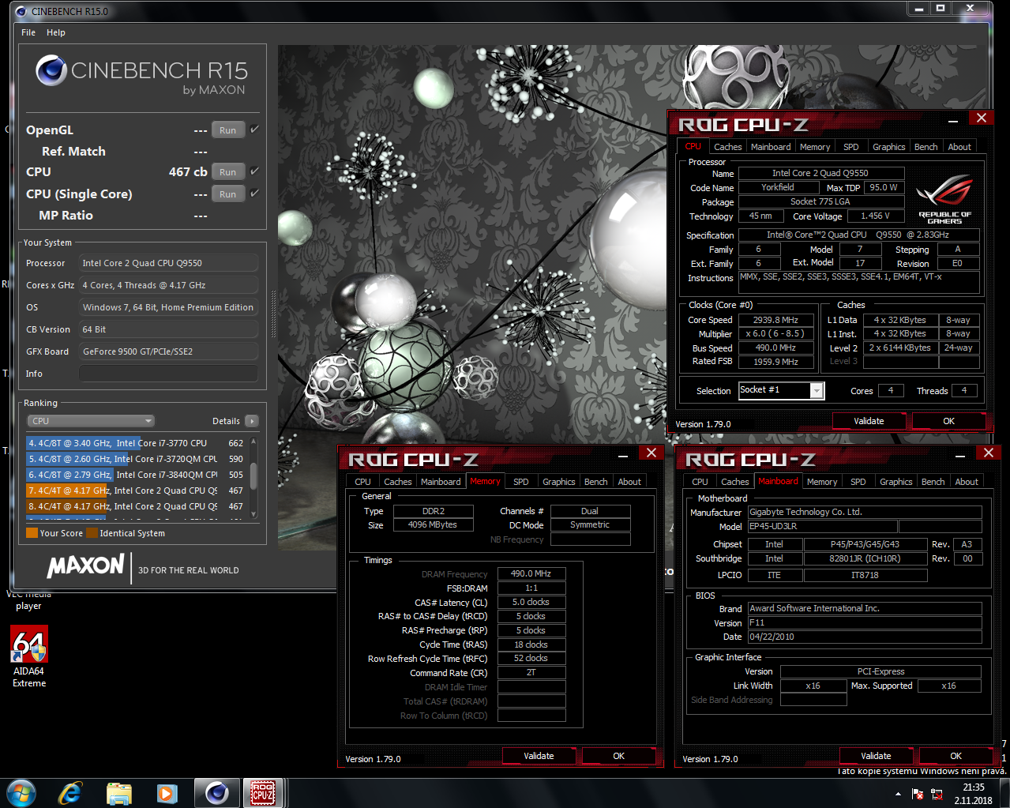Open Mainboard tab in top CPU-Z window

(x=771, y=147)
